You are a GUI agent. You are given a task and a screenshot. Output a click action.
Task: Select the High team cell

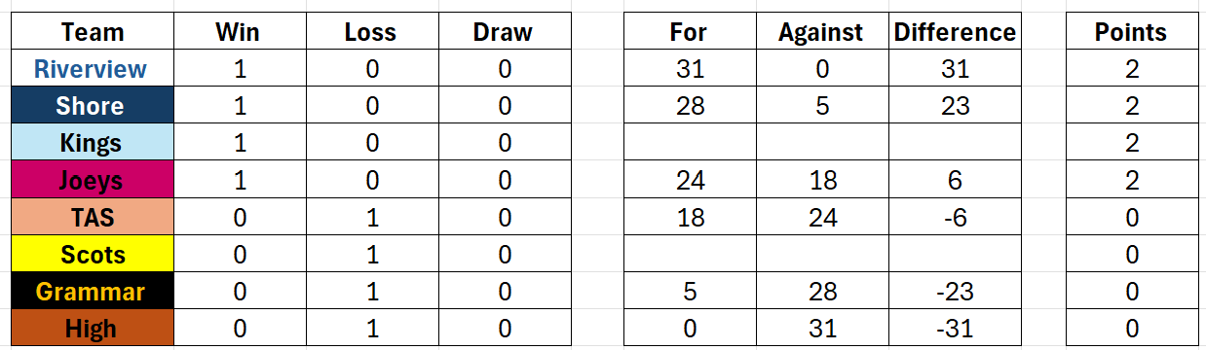(93, 328)
